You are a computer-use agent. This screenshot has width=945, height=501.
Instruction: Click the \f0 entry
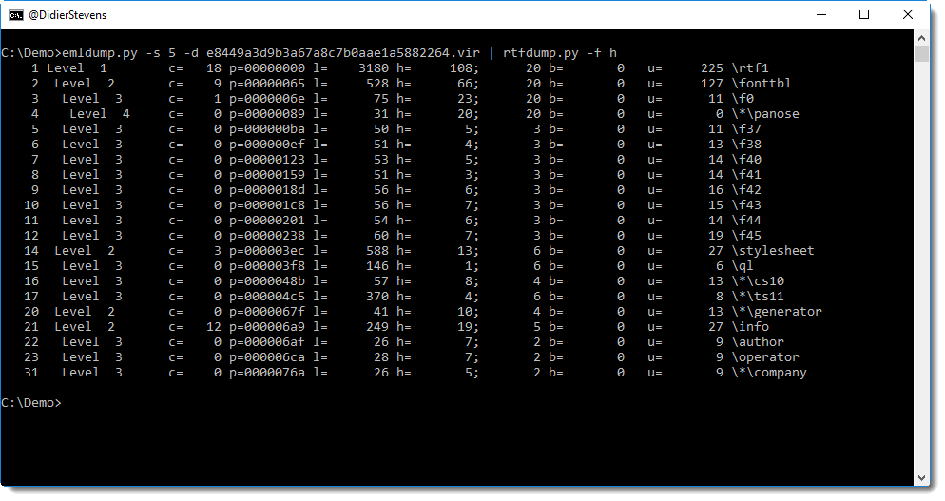point(742,99)
